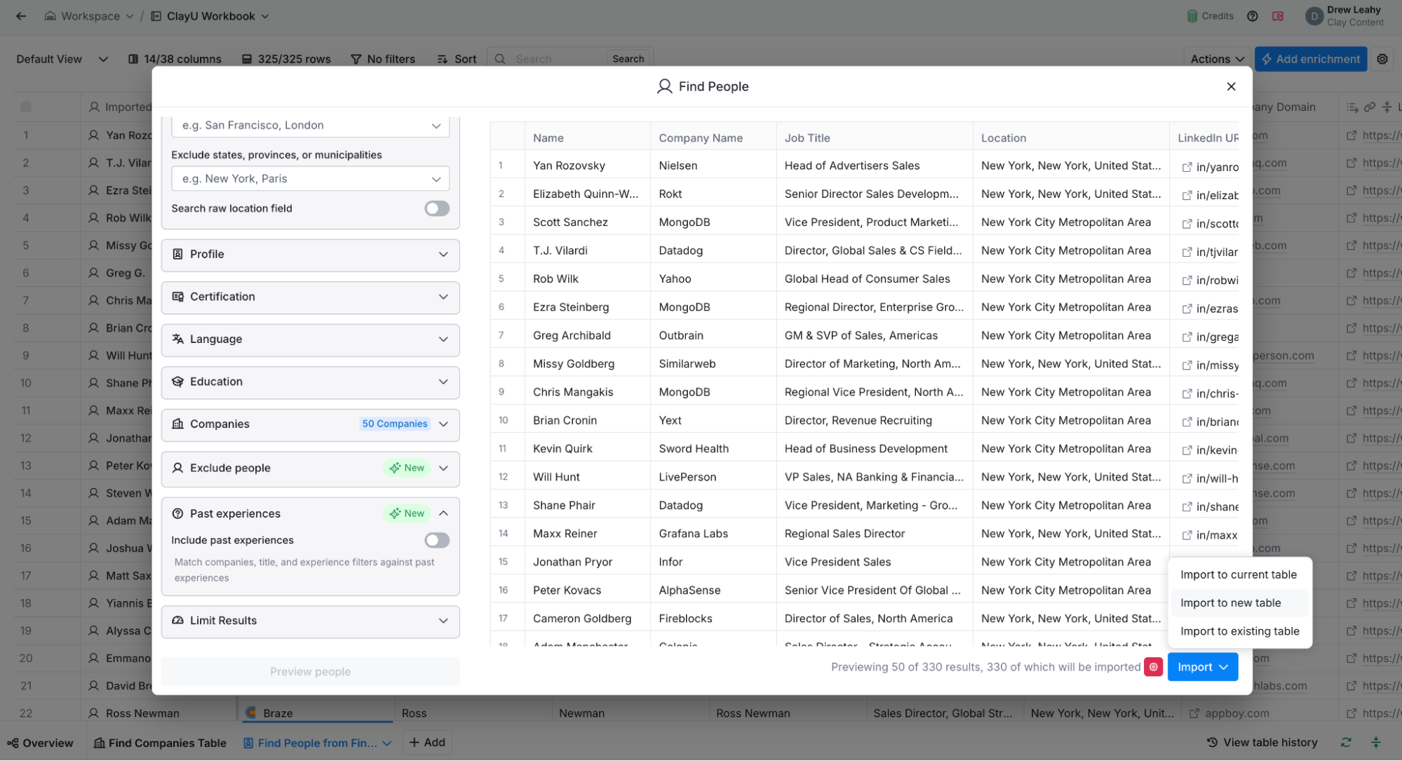Click the red record icon beside Import
This screenshot has width=1402, height=761.
(x=1153, y=667)
